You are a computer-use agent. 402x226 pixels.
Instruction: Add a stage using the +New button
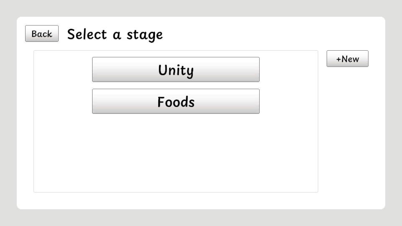point(348,59)
